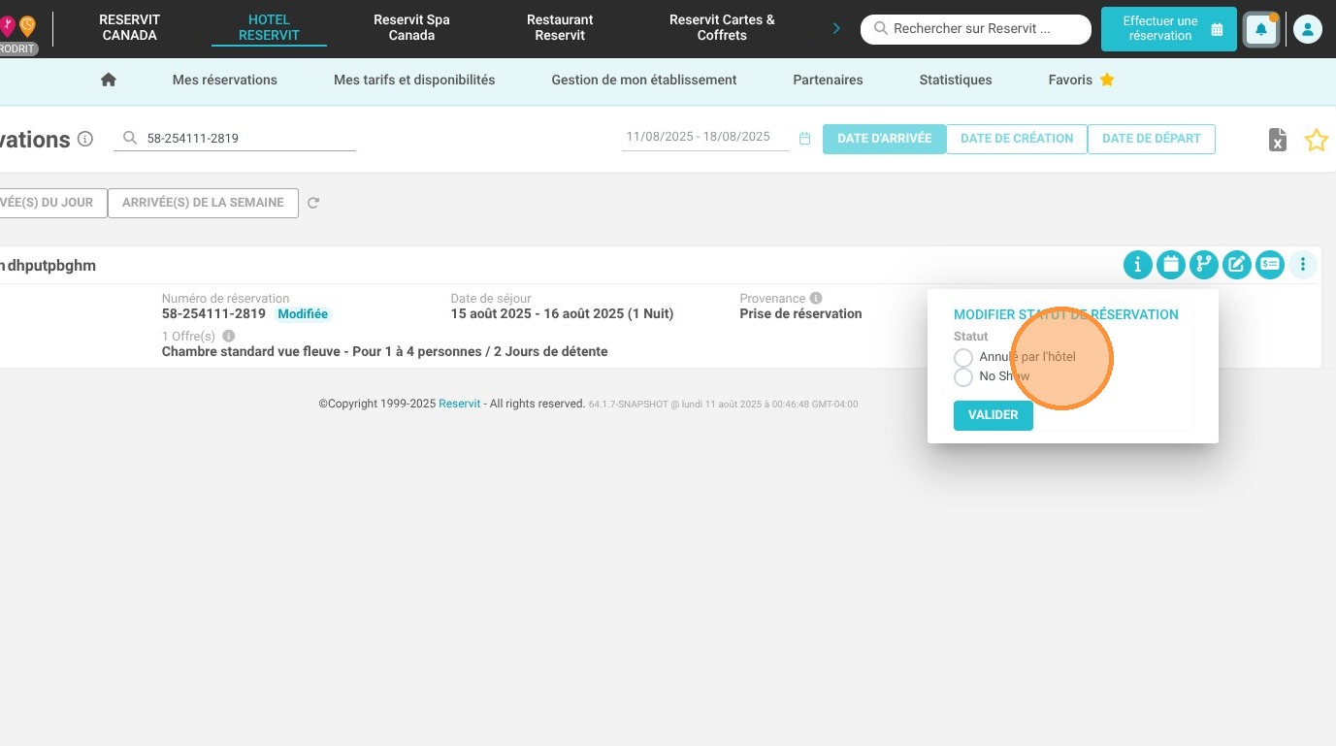Screen dimensions: 1336x746
Task: Switch to RESERVIT CANADA tab
Action: pos(129,27)
